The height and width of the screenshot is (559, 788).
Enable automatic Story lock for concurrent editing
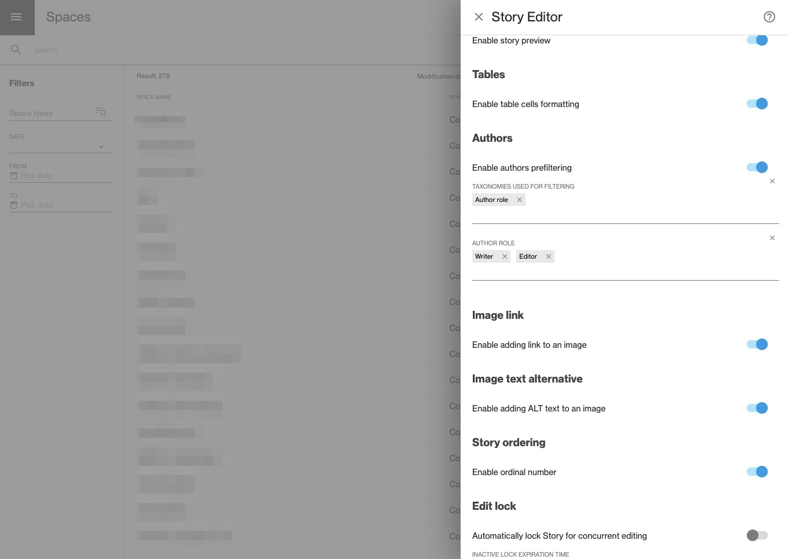click(x=757, y=535)
